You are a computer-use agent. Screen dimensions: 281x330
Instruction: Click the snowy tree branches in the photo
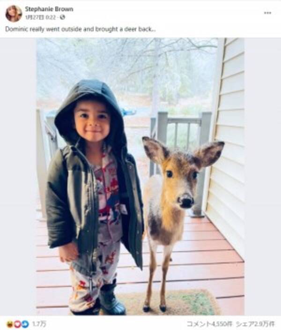[126, 63]
